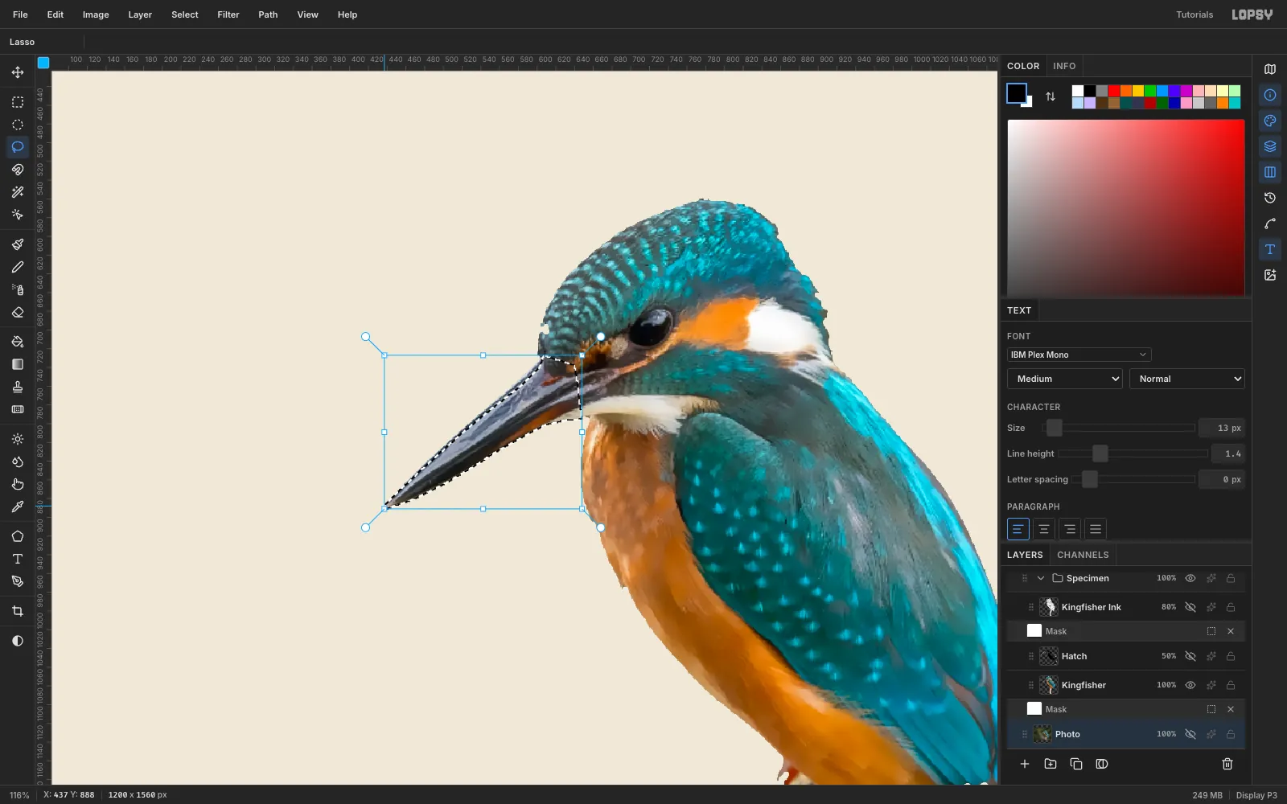Select the Crop tool
Viewport: 1287px width, 804px height.
point(18,611)
